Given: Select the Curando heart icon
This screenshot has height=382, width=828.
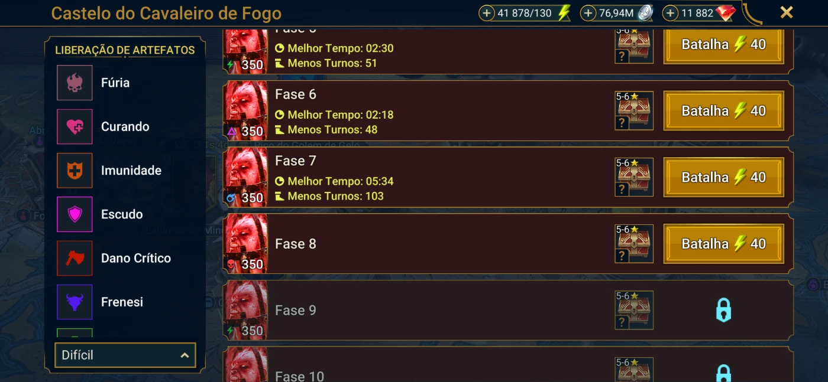Looking at the screenshot, I should (75, 126).
